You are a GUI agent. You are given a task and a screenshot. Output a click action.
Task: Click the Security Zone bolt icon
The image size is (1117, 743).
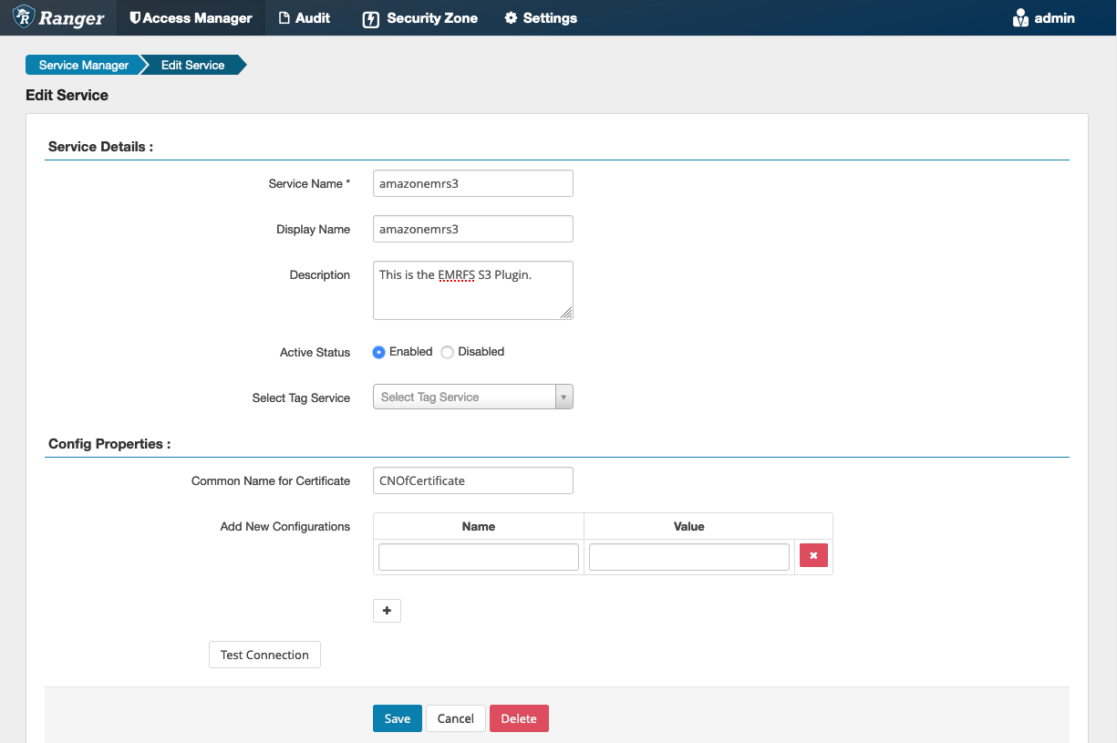370,18
